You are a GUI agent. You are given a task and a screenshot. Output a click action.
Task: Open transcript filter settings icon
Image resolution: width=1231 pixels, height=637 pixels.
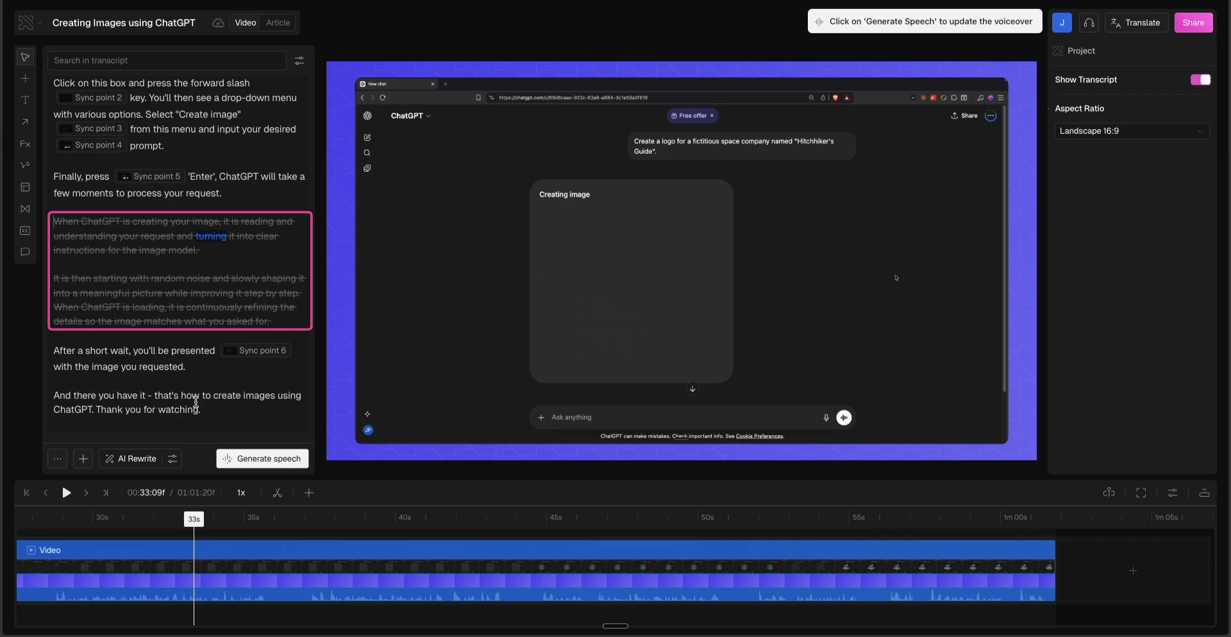(299, 61)
